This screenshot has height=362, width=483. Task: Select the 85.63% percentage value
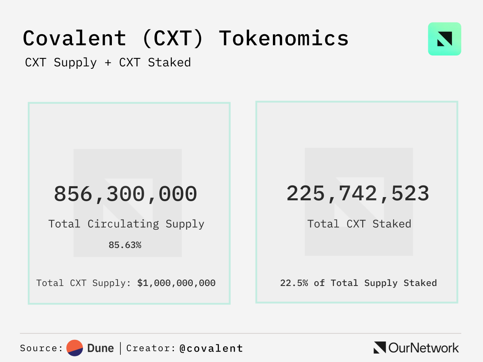tap(125, 245)
